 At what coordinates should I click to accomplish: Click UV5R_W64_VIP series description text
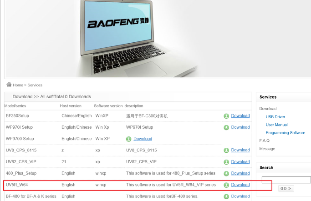click(x=171, y=185)
